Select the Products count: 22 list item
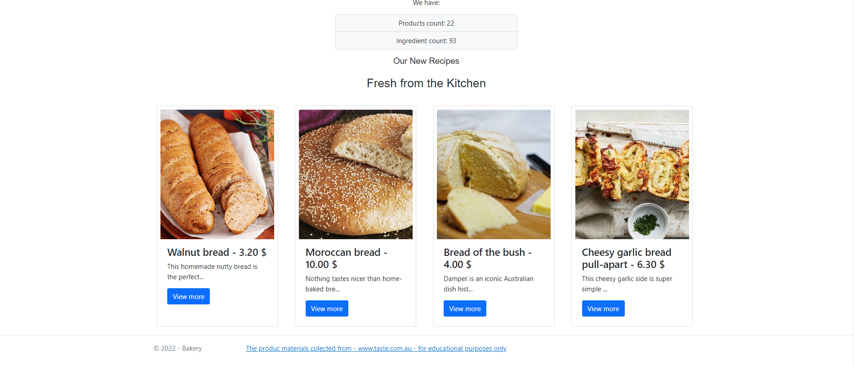 click(x=426, y=23)
